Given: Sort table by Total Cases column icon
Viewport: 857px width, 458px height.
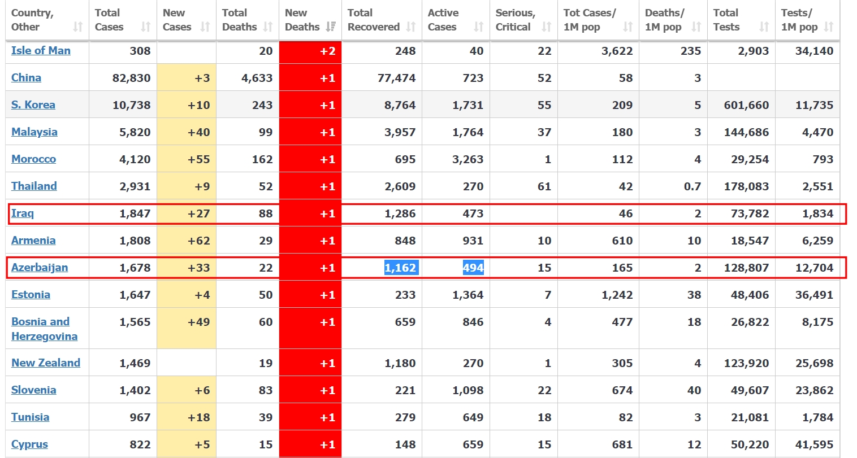Looking at the screenshot, I should tap(146, 27).
